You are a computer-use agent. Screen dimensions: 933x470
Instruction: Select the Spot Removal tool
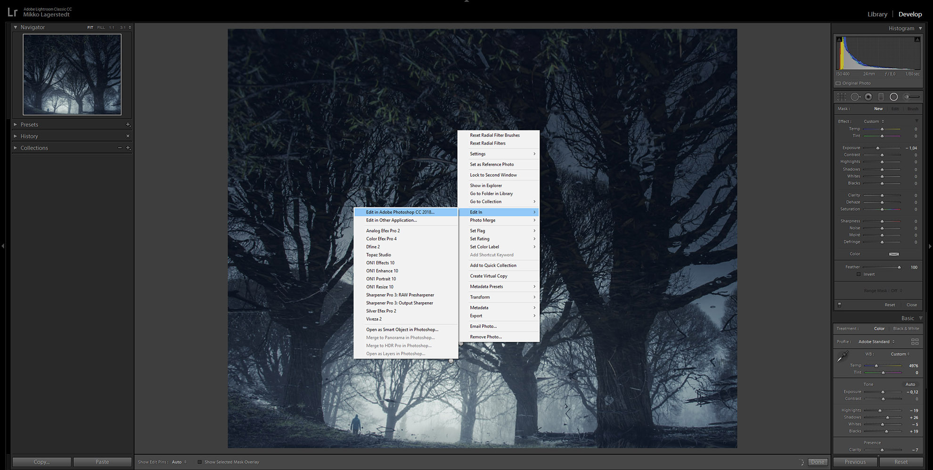855,97
